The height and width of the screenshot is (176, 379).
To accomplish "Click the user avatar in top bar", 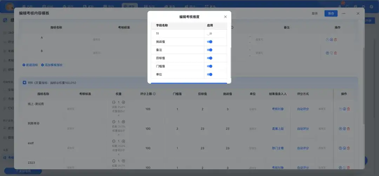I will [9, 7].
